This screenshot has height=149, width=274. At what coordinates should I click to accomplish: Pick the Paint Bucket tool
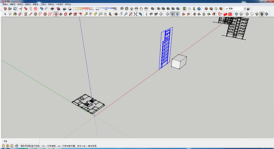pos(15,14)
